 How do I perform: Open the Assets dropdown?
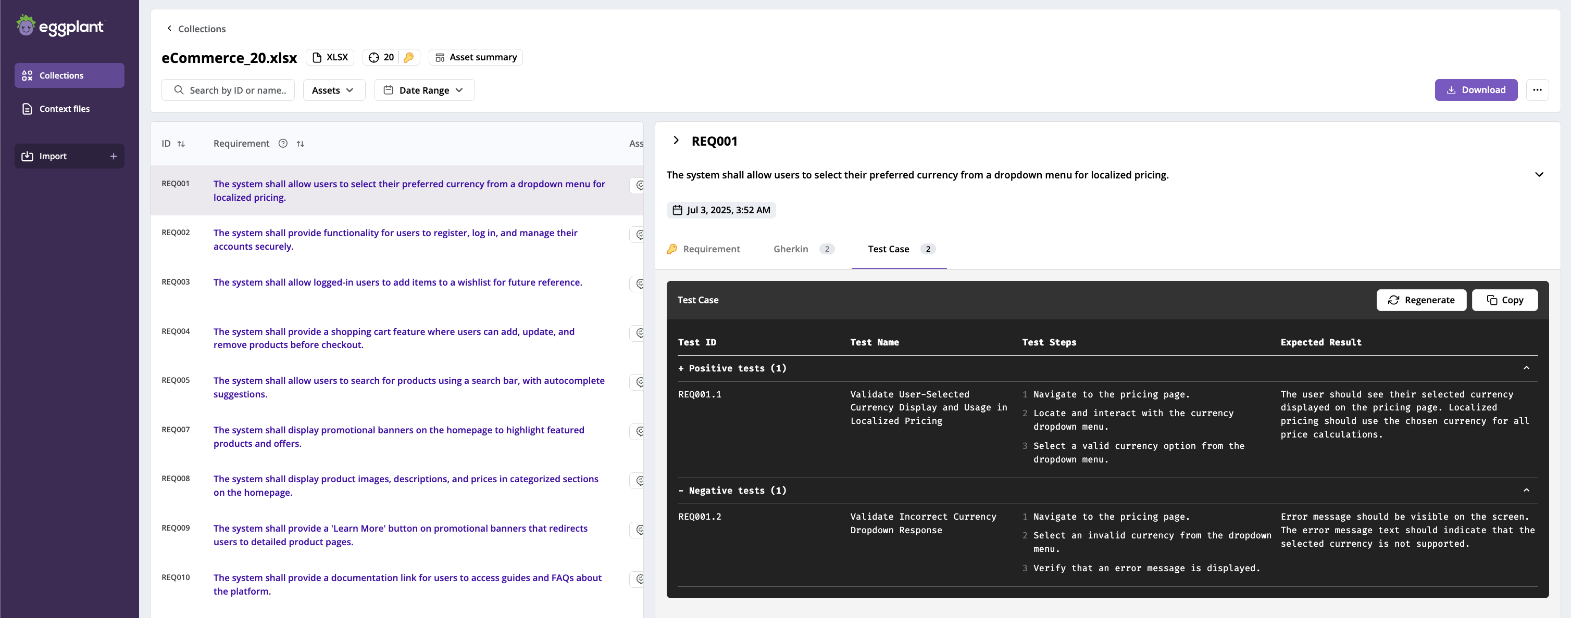(333, 90)
